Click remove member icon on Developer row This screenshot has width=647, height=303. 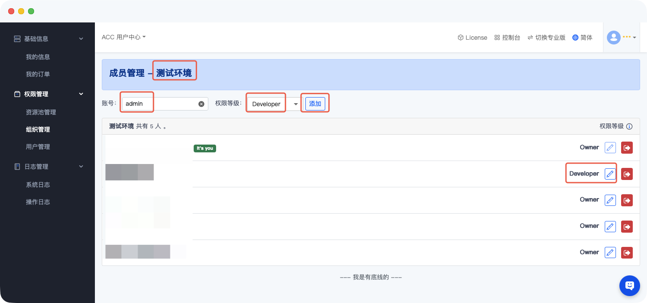pos(627,174)
